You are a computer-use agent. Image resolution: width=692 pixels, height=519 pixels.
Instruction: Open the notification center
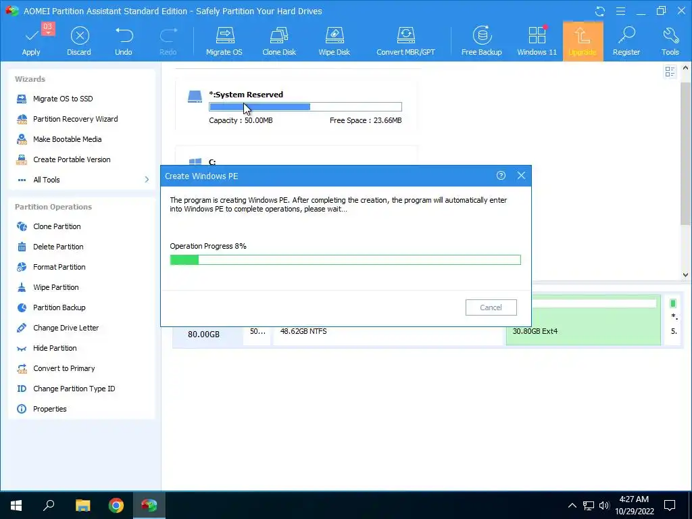pyautogui.click(x=670, y=505)
